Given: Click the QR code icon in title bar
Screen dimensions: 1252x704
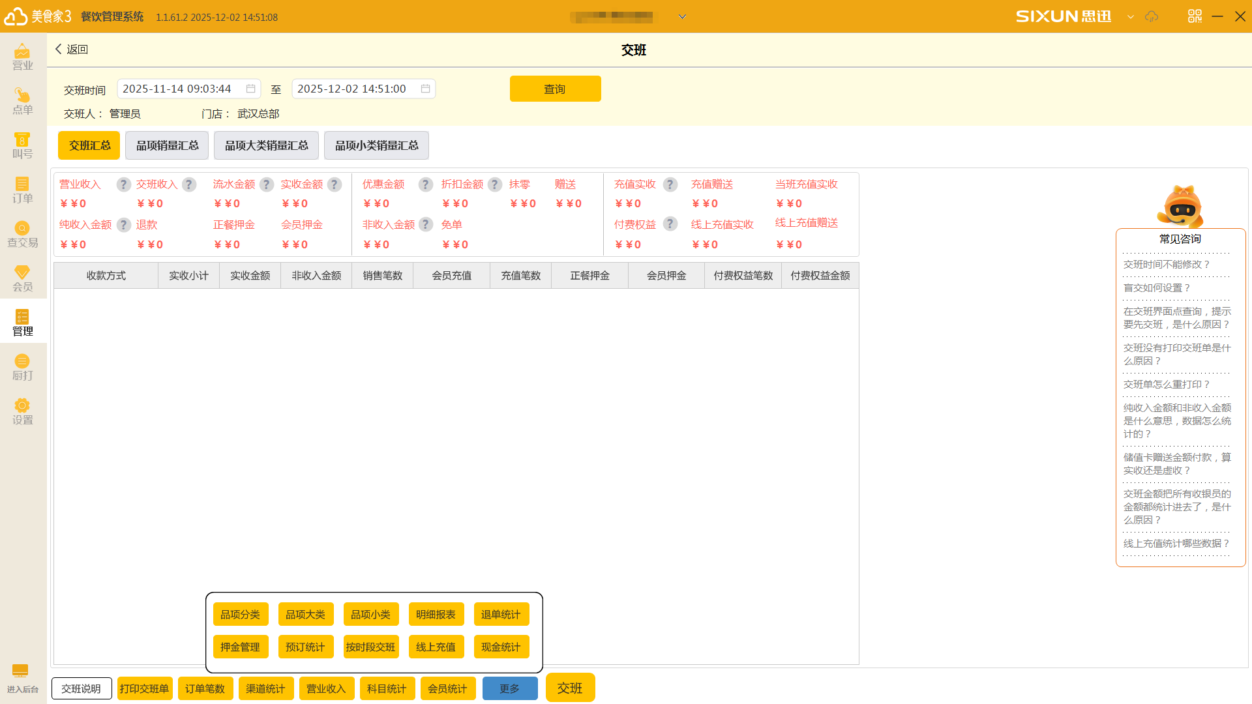Looking at the screenshot, I should click(1195, 16).
